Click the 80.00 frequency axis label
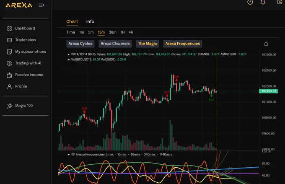The width and height of the screenshot is (285, 184). click(x=266, y=163)
